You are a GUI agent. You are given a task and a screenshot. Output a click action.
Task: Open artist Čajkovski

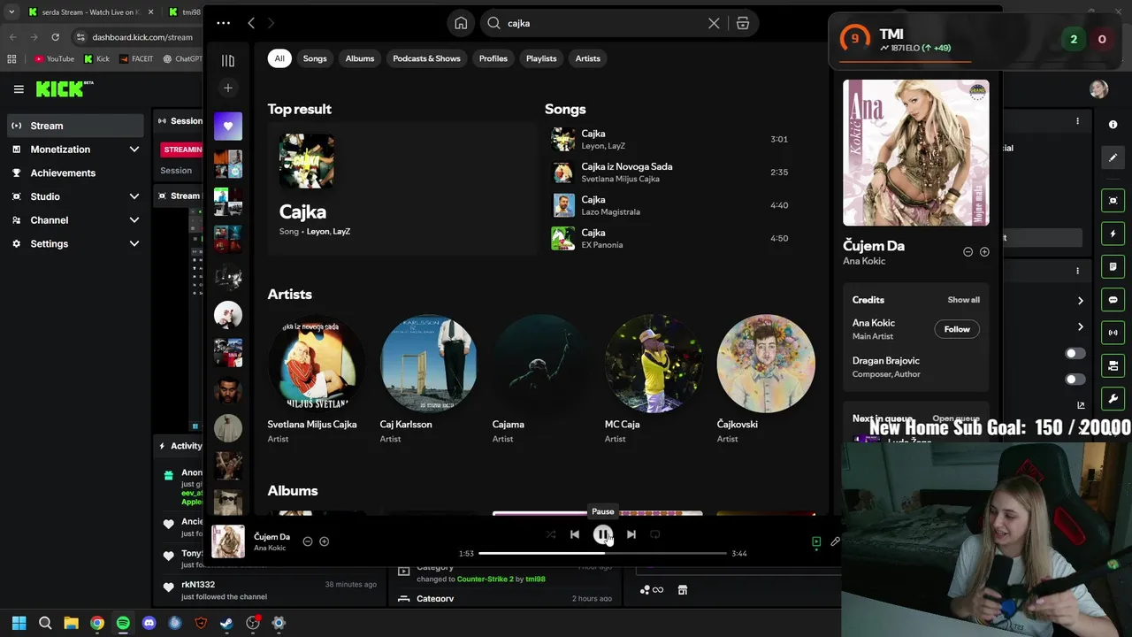coord(765,380)
